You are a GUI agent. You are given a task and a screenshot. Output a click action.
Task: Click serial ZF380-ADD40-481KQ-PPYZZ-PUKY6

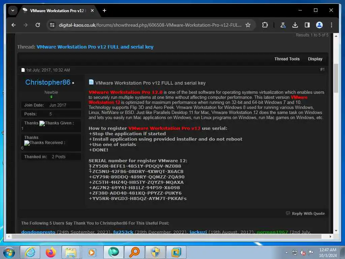[137, 193]
